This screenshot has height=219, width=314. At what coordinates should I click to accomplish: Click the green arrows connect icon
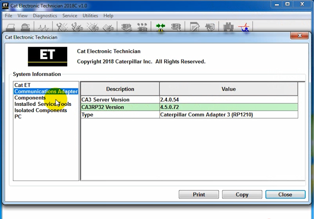point(160,27)
